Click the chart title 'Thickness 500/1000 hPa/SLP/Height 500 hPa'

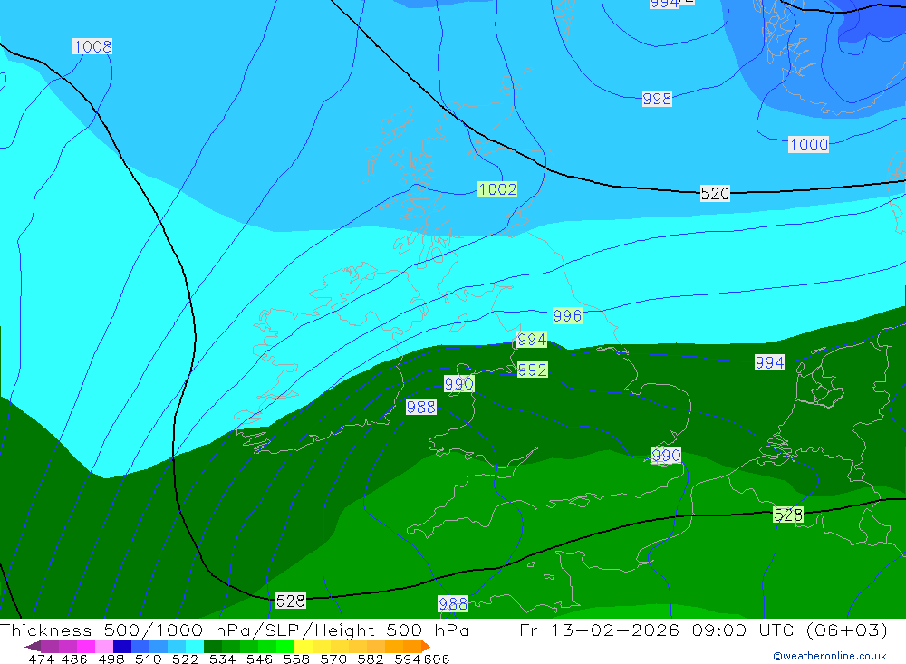(x=235, y=630)
